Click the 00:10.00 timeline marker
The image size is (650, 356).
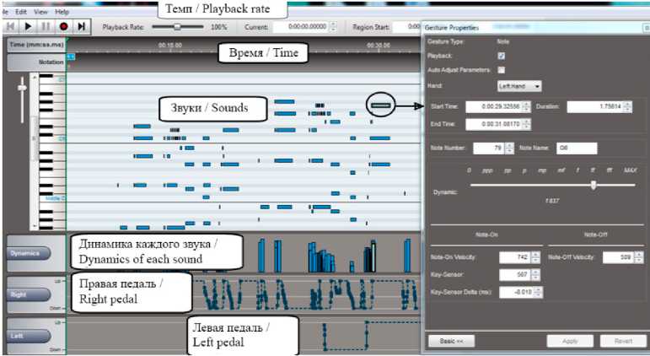click(x=170, y=45)
